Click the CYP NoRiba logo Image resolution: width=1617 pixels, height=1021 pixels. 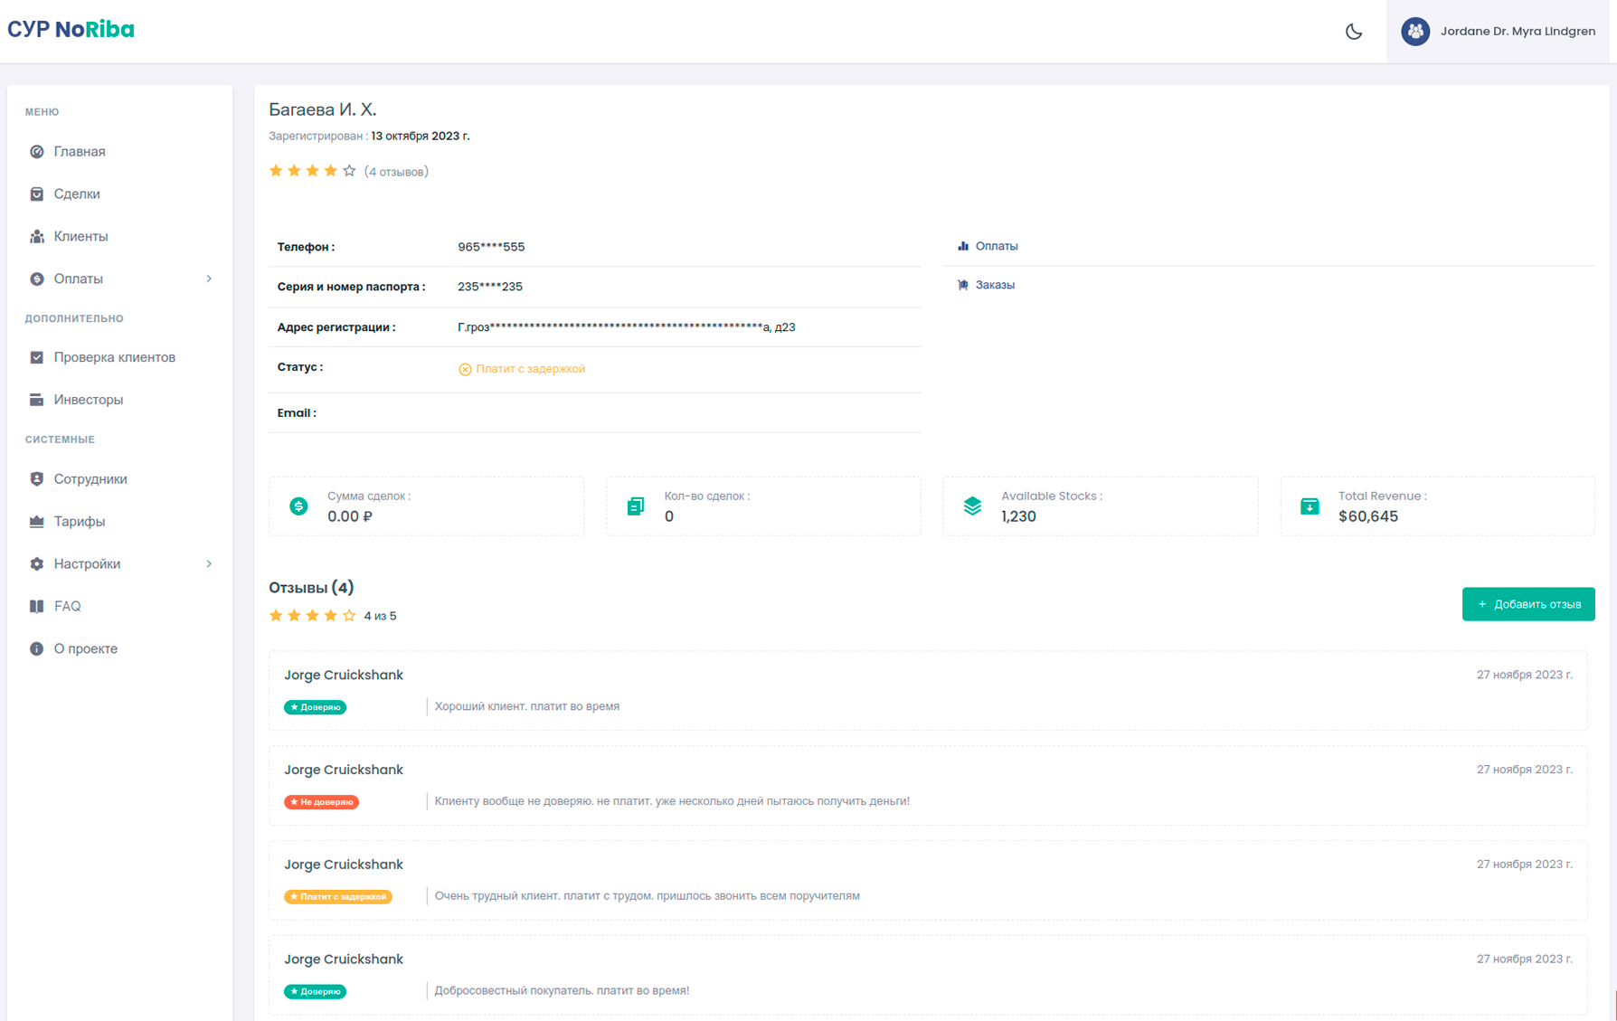[71, 30]
